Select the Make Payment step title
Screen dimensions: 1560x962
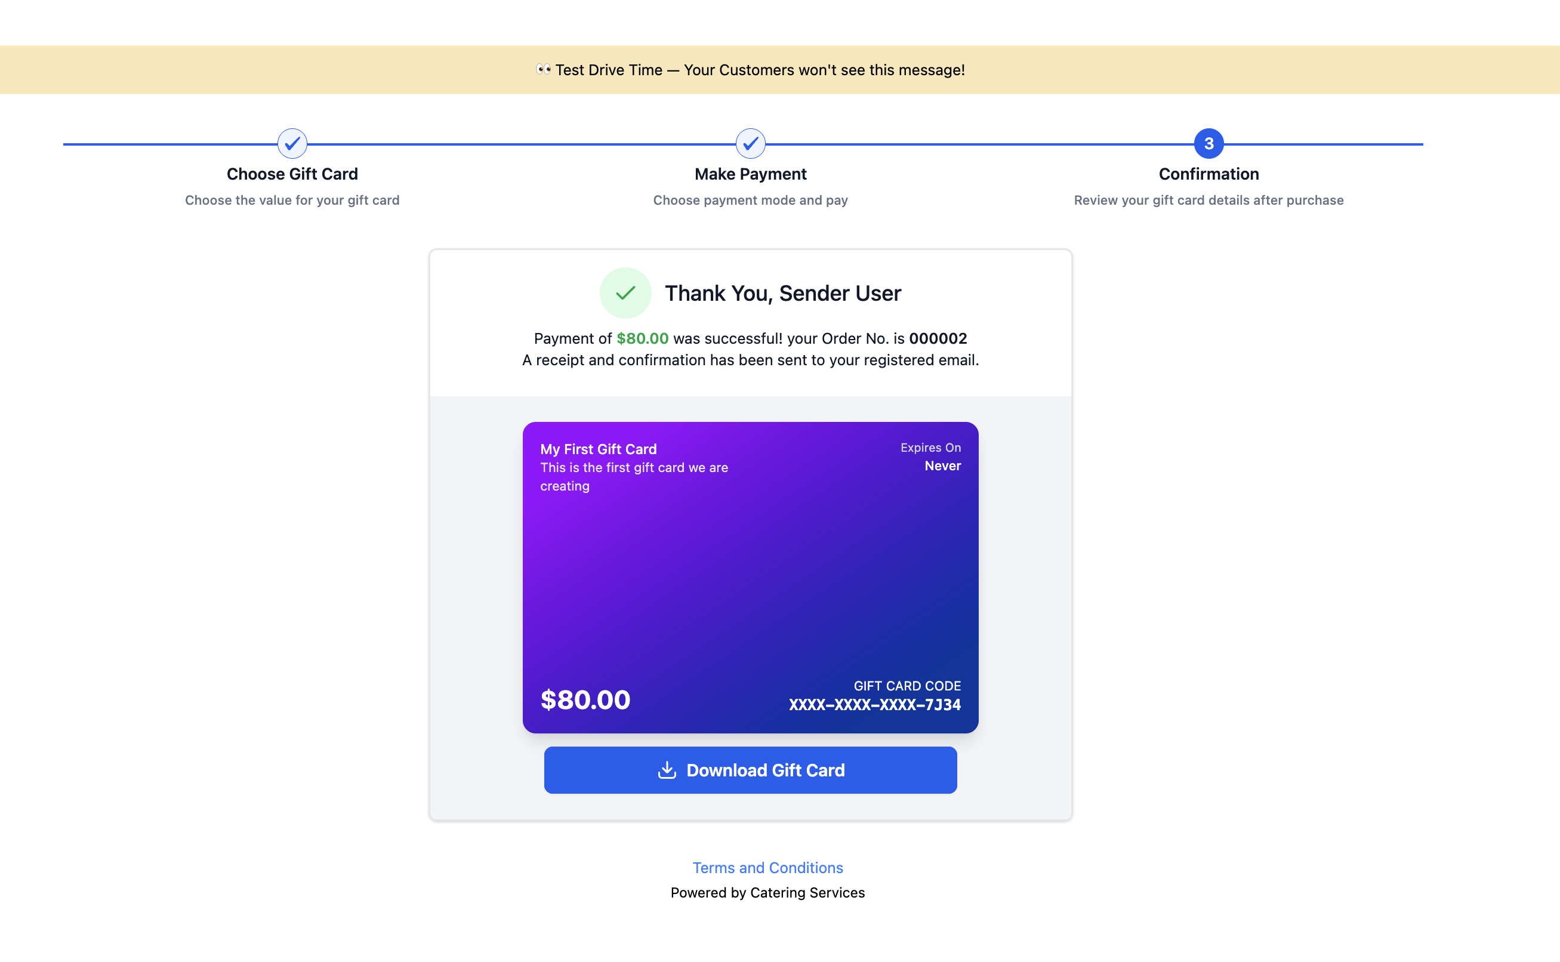point(751,174)
